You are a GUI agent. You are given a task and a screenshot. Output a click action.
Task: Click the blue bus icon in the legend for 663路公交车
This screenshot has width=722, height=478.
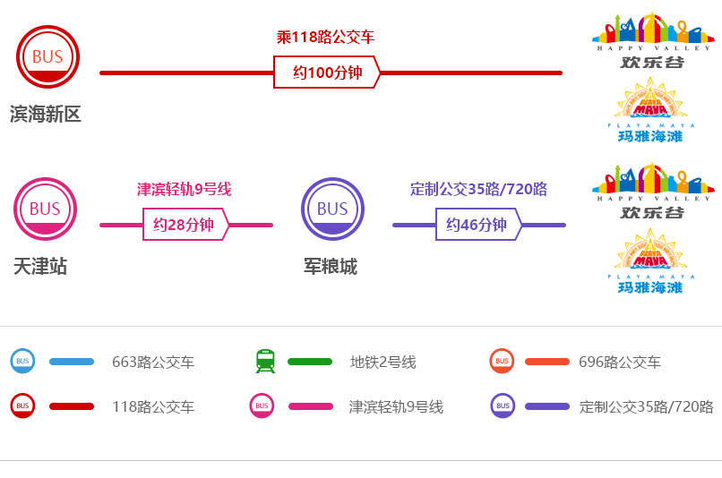click(22, 361)
